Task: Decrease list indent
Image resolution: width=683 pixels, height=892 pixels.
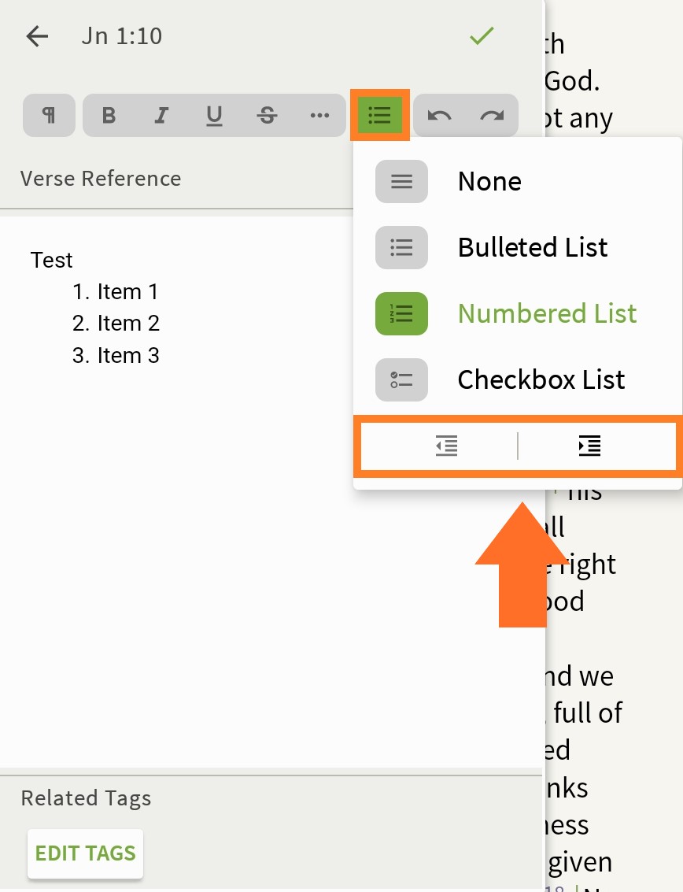Action: (446, 446)
